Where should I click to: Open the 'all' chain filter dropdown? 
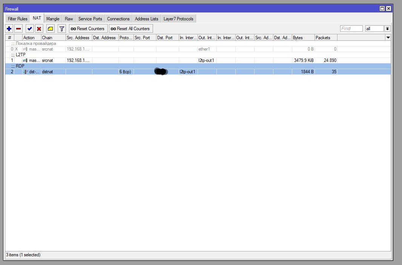click(x=387, y=28)
